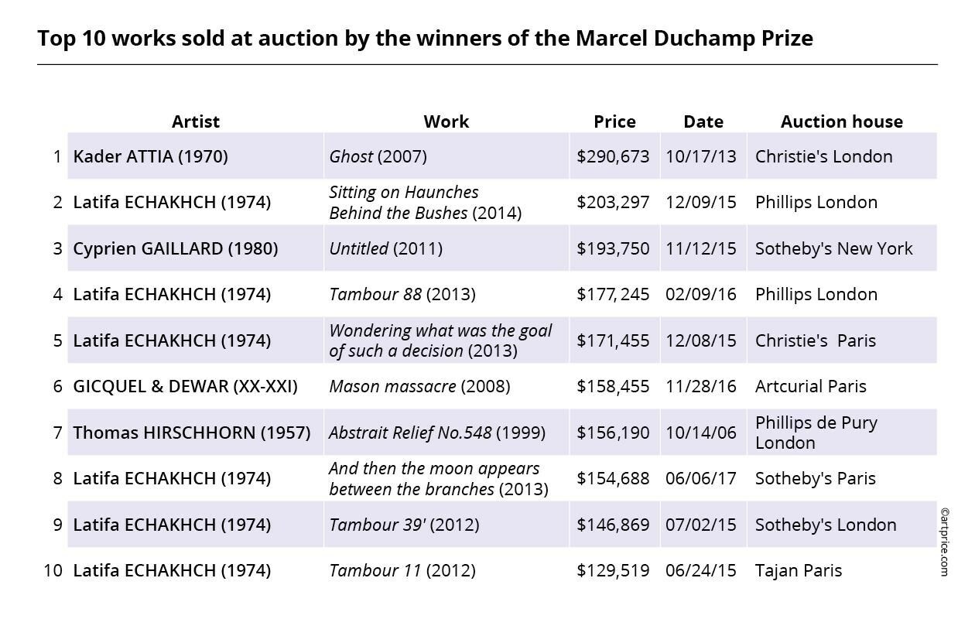Click the Price column header
The width and height of the screenshot is (975, 619).
(x=614, y=121)
